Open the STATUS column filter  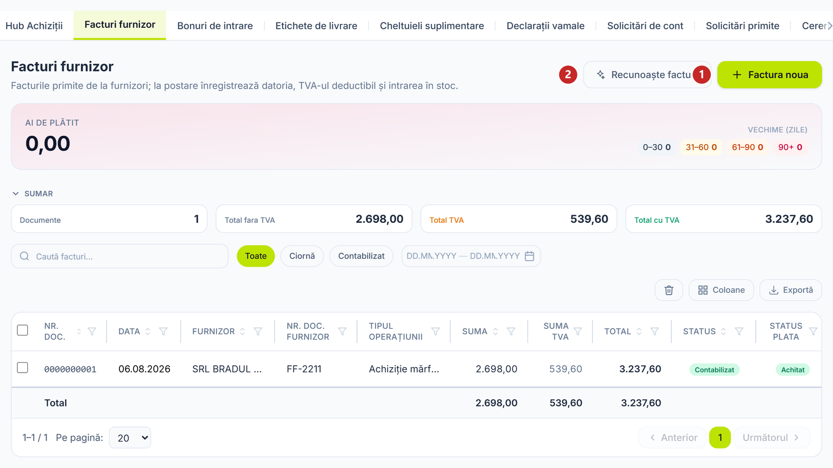coord(739,332)
